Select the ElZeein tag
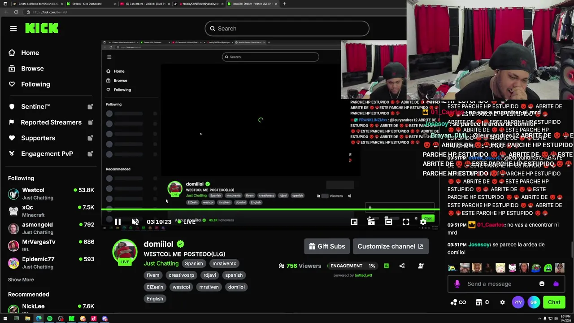The image size is (574, 323). [x=155, y=287]
